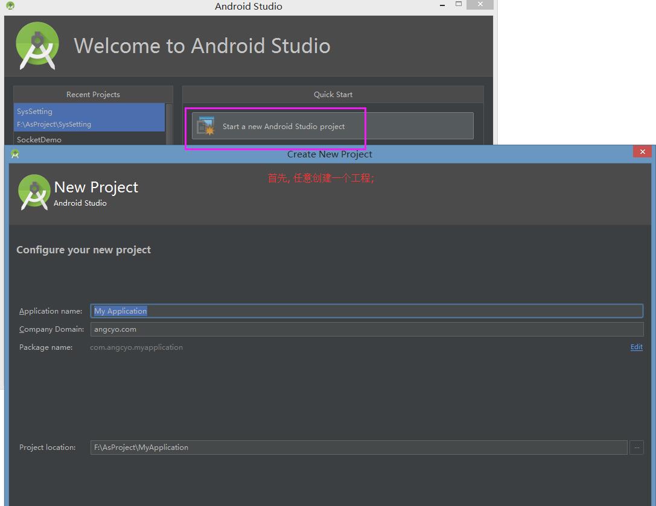Click the Company Domain input field
Image resolution: width=656 pixels, height=506 pixels.
click(x=366, y=329)
